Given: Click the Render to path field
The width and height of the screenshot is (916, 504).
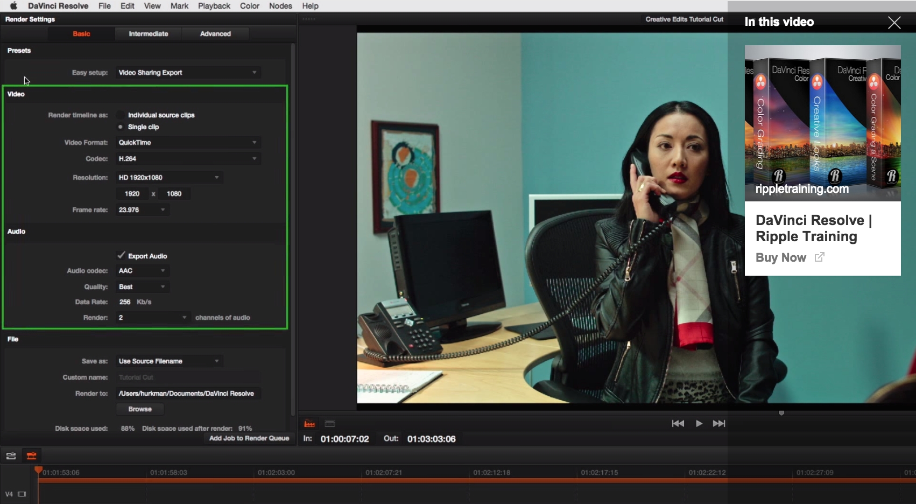Looking at the screenshot, I should tap(188, 394).
